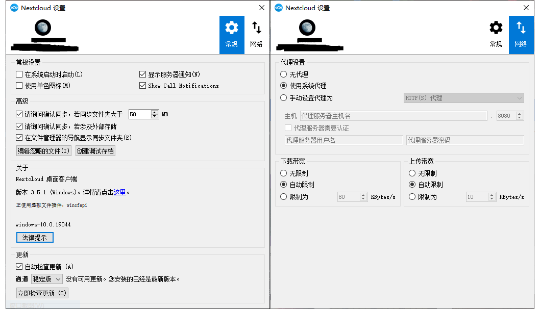Click 编辑忽略的文件(I) button
This screenshot has width=540, height=309.
44,151
